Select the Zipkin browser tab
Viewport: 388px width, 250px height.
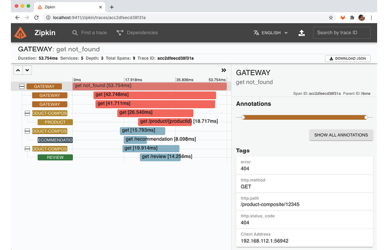pyautogui.click(x=69, y=7)
